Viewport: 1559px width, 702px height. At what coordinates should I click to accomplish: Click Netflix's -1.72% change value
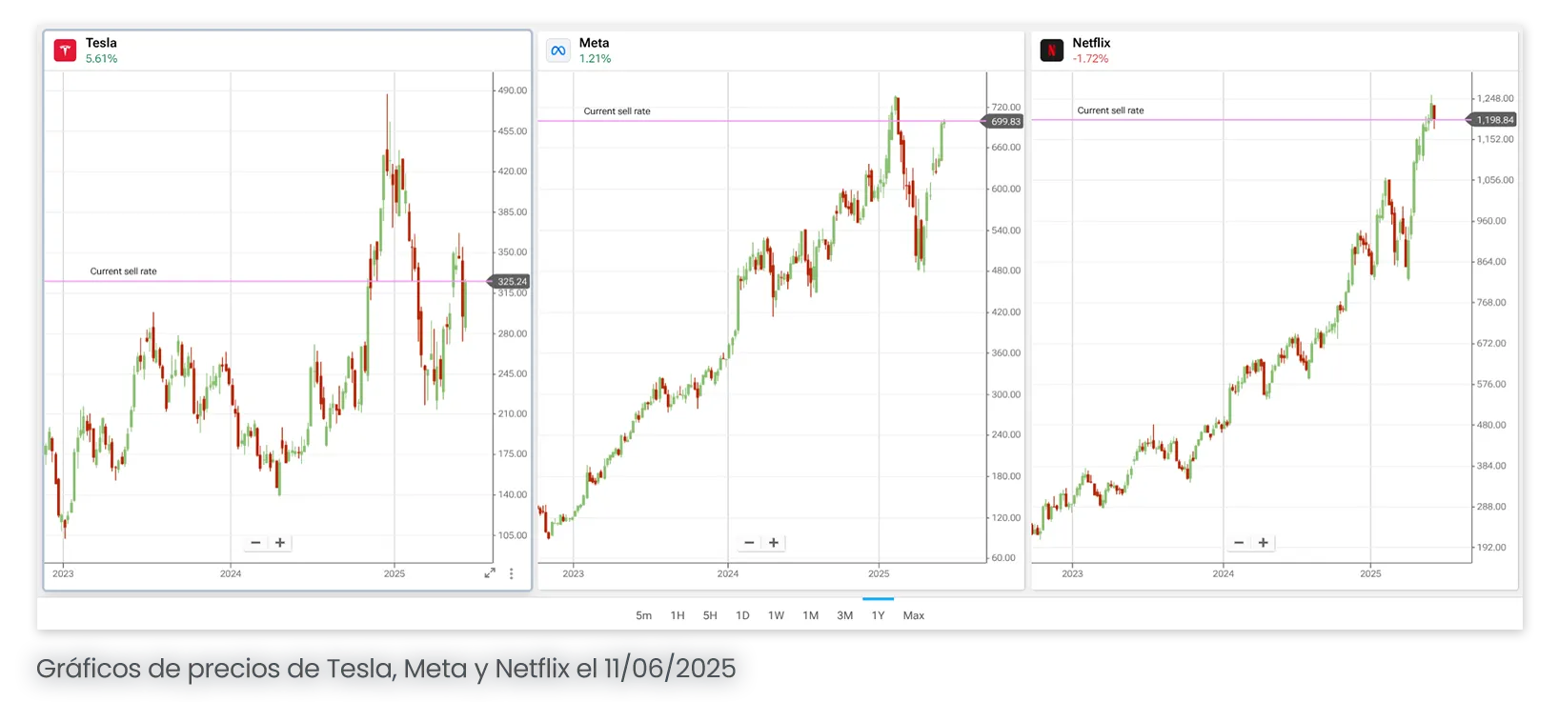tap(1090, 59)
